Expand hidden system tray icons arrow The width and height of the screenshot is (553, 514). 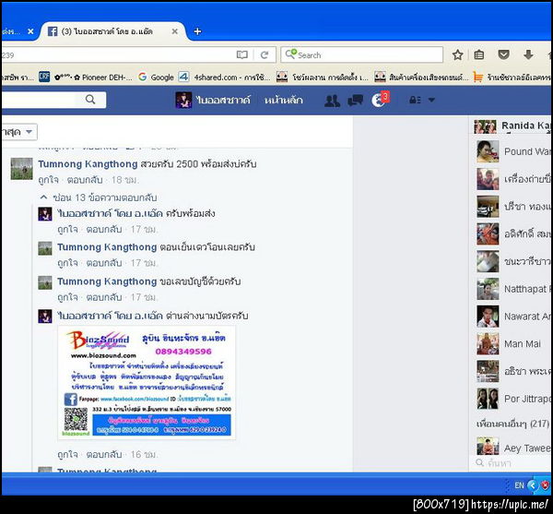click(x=533, y=485)
